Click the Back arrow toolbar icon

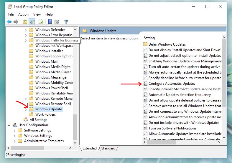(x=9, y=21)
